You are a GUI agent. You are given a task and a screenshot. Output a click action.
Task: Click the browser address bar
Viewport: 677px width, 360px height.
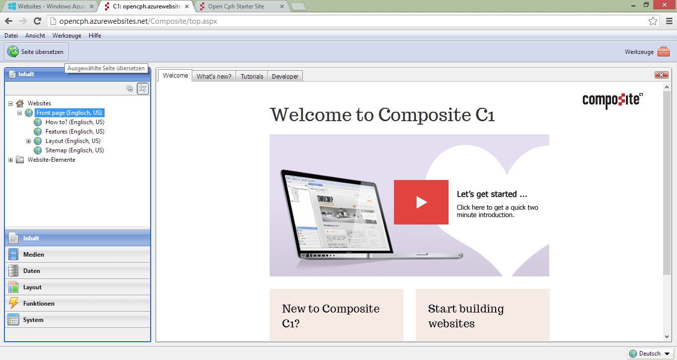(x=347, y=21)
